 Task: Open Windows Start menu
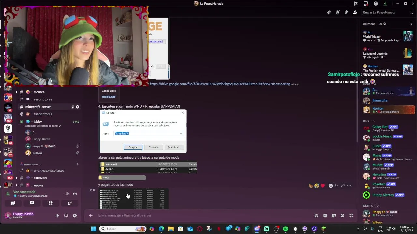pos(93,229)
